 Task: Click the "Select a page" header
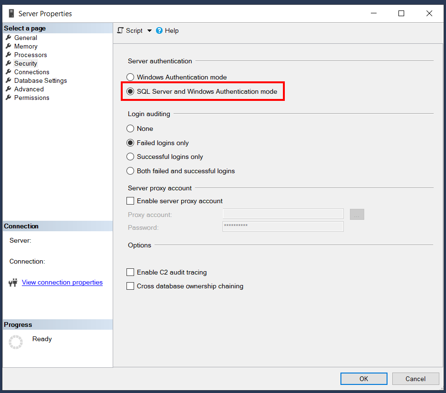[25, 28]
